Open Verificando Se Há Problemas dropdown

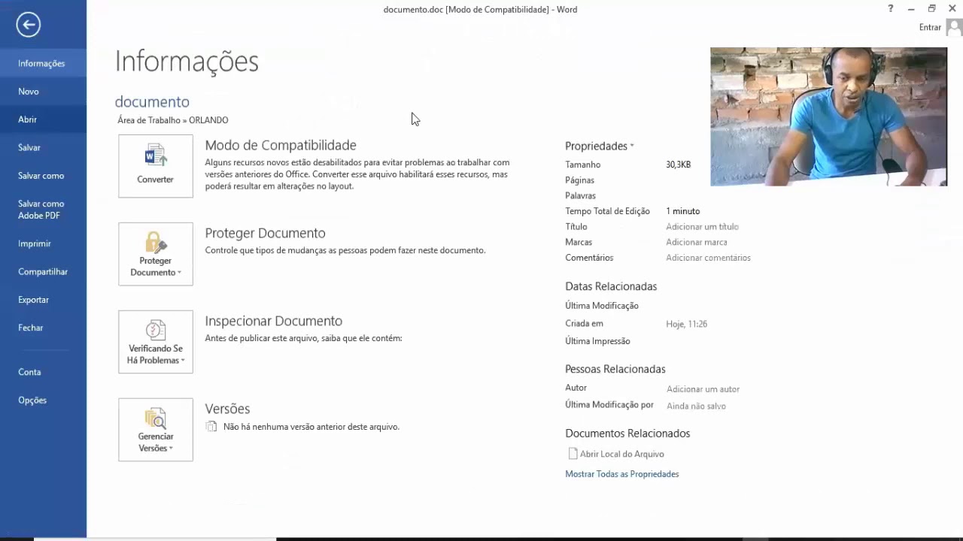(155, 342)
